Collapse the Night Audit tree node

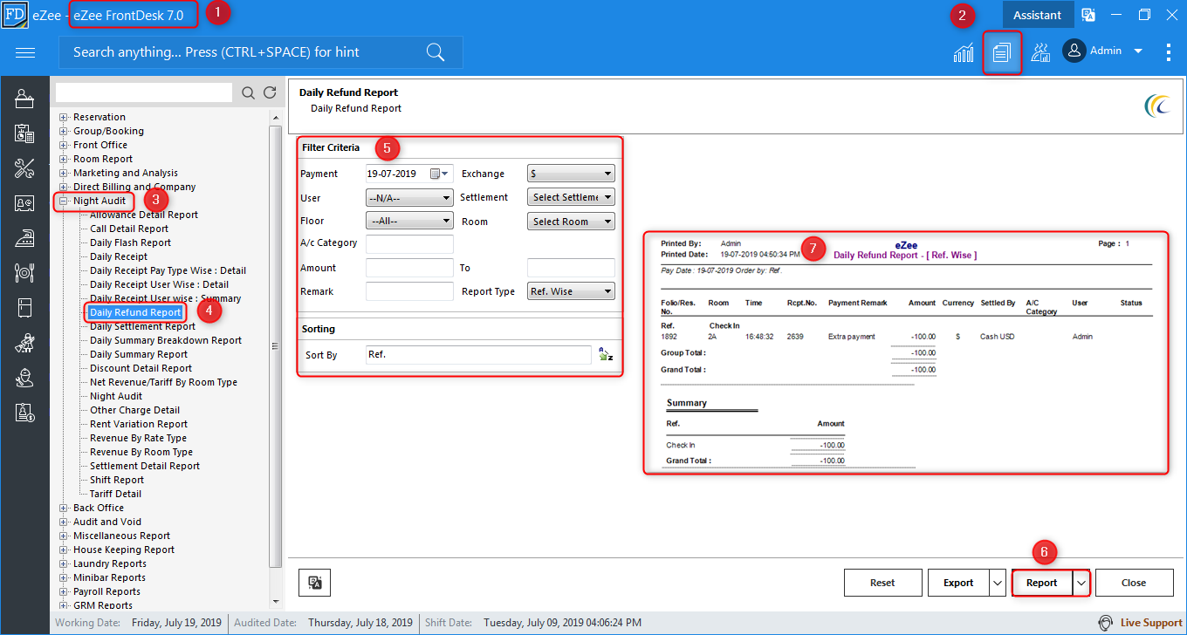[x=63, y=201]
